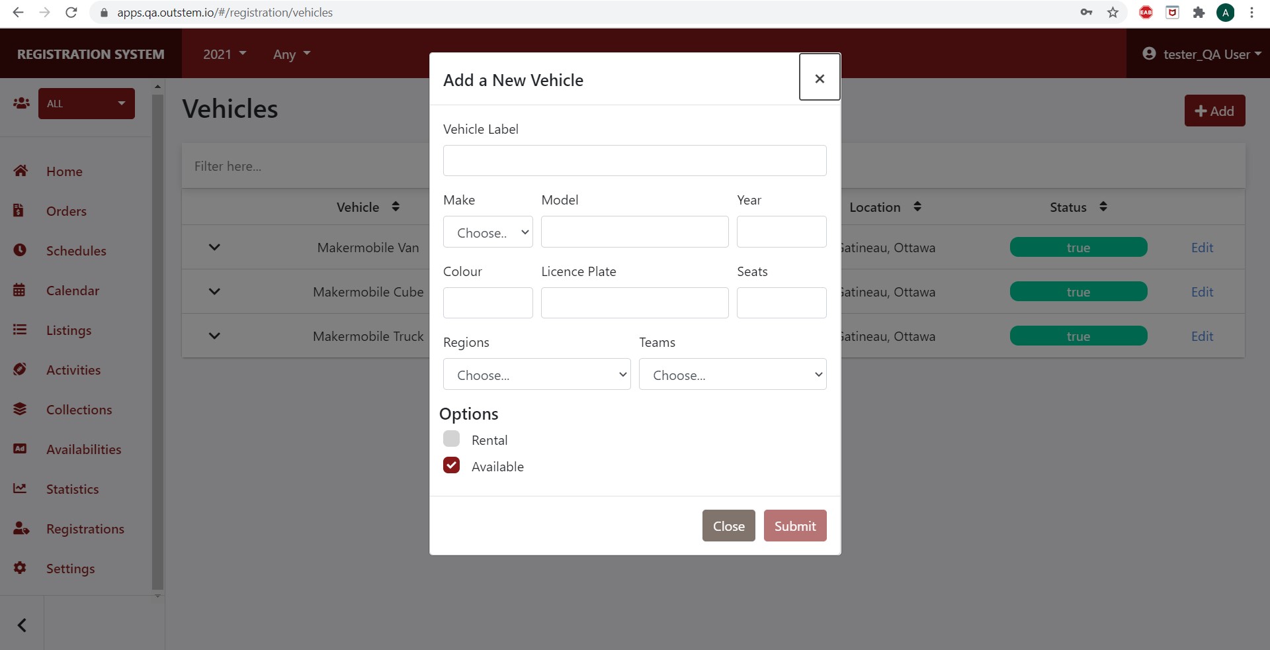Image resolution: width=1270 pixels, height=650 pixels.
Task: Enable the Rental checkbox
Action: [x=451, y=439]
